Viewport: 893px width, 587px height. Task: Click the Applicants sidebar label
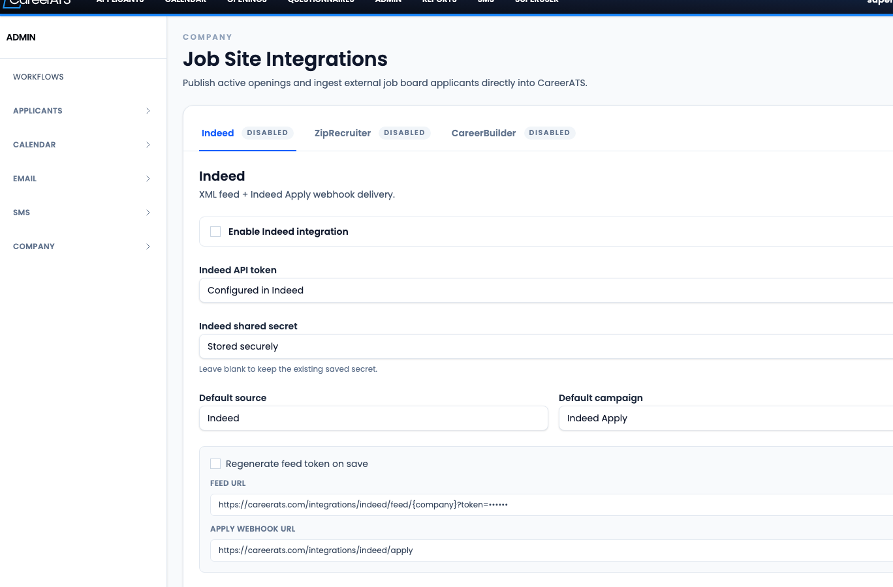tap(38, 111)
